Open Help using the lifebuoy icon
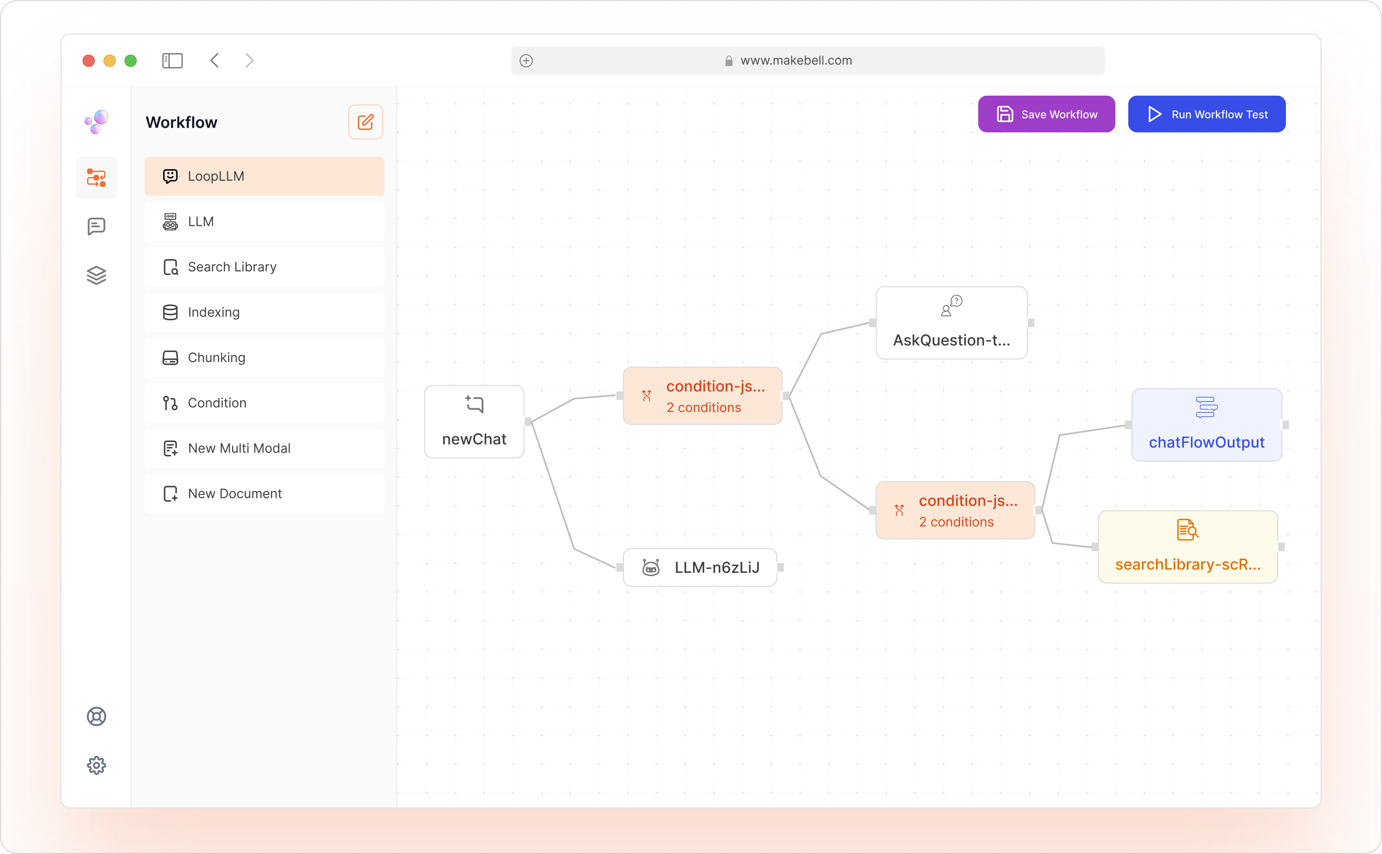Image resolution: width=1382 pixels, height=854 pixels. coord(96,716)
